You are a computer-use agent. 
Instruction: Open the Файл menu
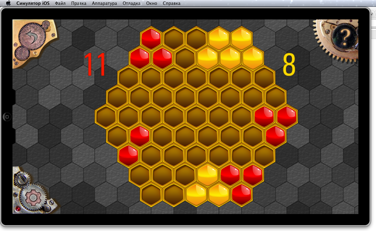coord(60,3)
